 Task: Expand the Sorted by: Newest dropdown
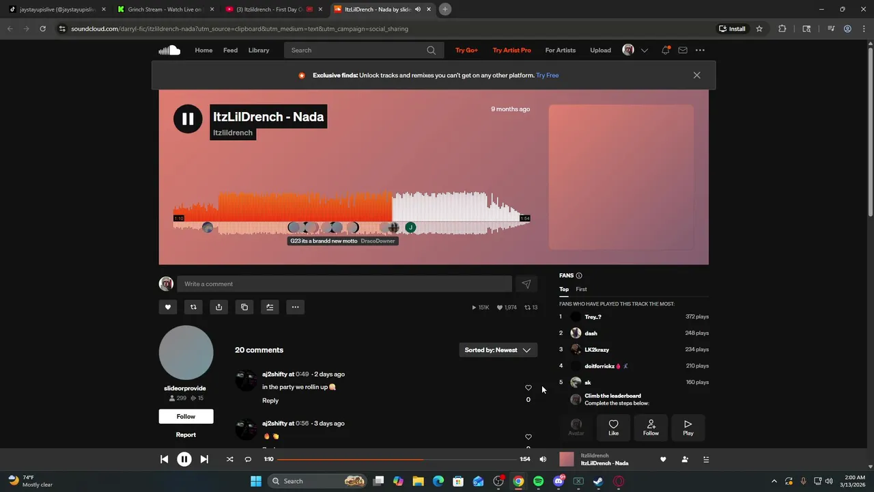498,350
